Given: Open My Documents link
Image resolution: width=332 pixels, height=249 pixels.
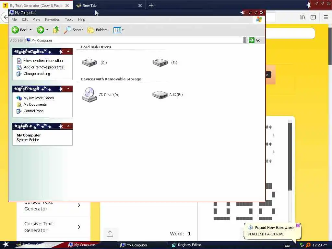Looking at the screenshot, I should 35,104.
